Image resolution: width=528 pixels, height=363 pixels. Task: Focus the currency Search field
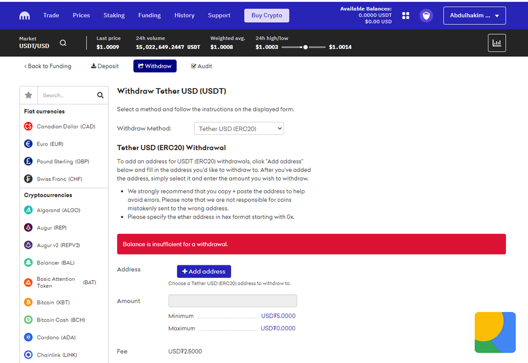tap(67, 95)
